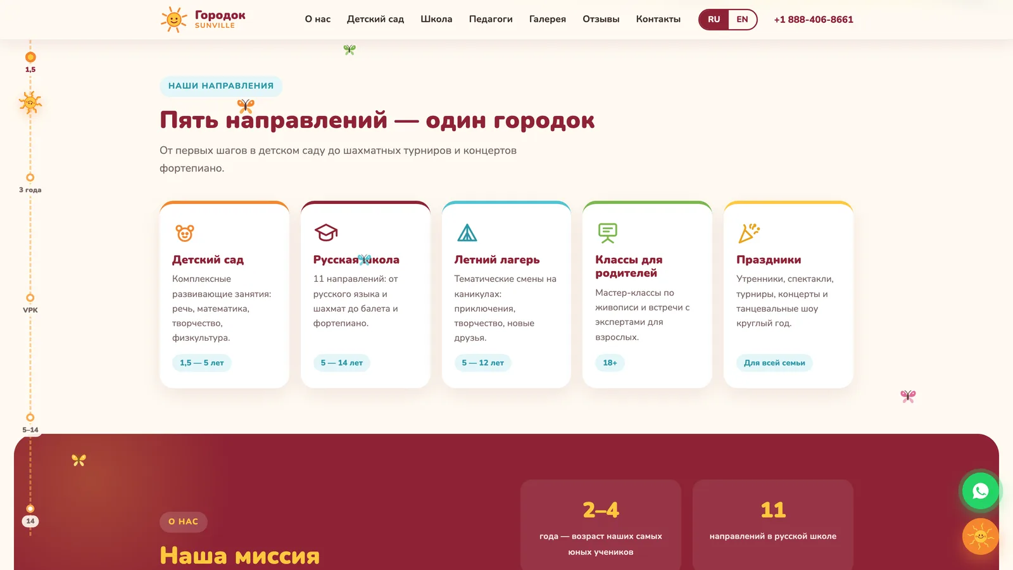Select the 5 — 14 лет age badge
This screenshot has height=570, width=1013.
342,363
